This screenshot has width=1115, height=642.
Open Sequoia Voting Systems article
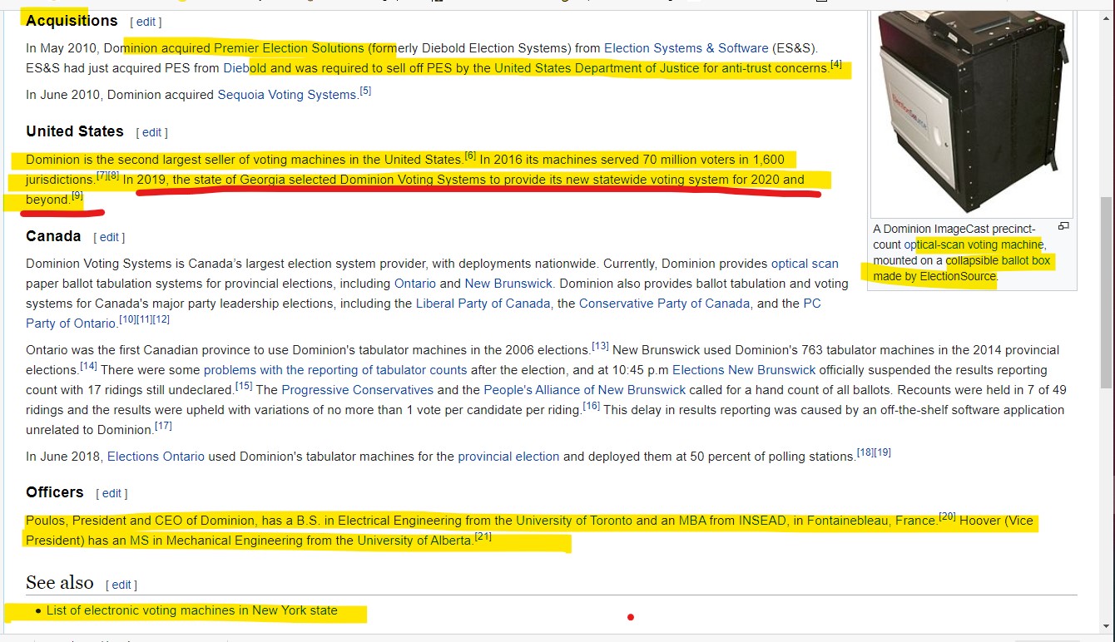coord(287,95)
